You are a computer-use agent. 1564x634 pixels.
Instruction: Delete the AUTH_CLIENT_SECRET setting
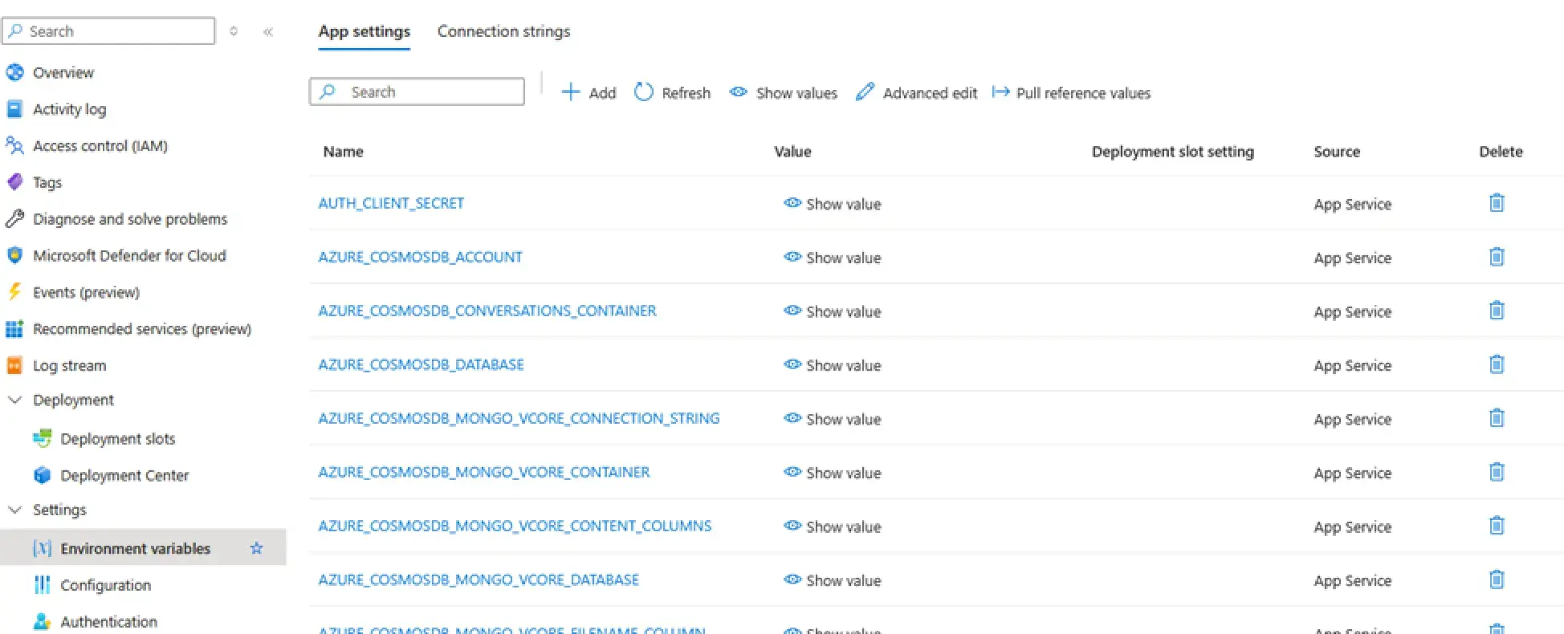(1497, 203)
